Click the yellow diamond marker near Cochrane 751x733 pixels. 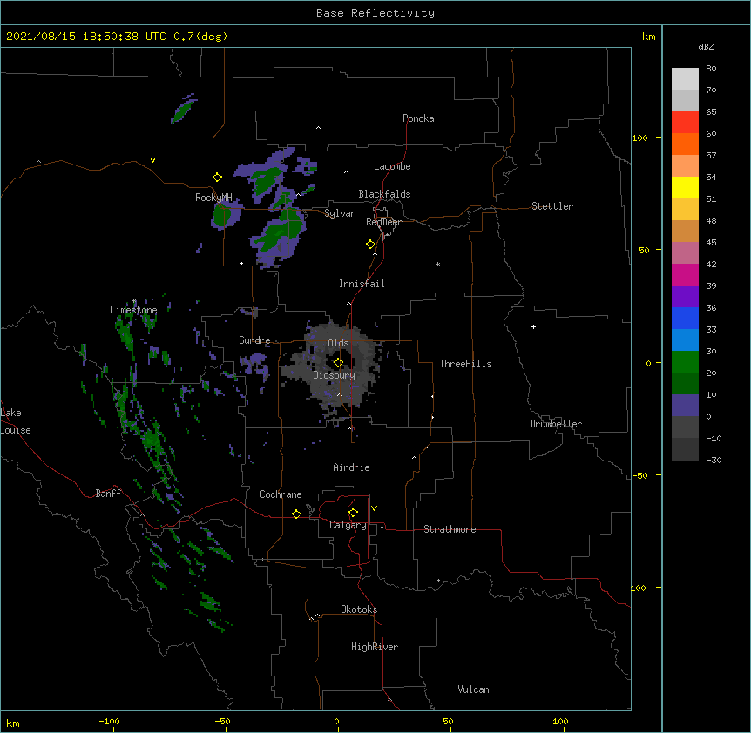pyautogui.click(x=296, y=514)
